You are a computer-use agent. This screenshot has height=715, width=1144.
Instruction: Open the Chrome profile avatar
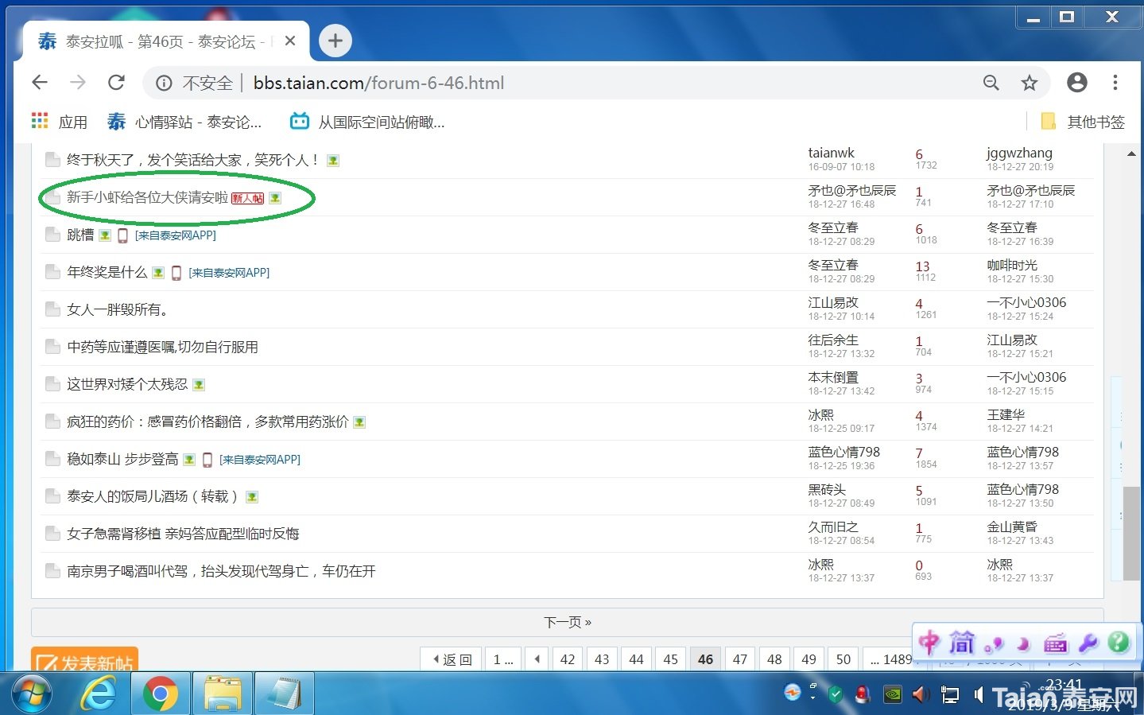tap(1077, 82)
